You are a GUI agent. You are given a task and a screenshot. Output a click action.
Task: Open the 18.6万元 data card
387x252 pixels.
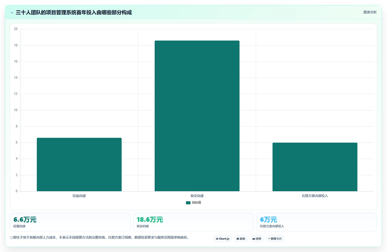[193, 222]
